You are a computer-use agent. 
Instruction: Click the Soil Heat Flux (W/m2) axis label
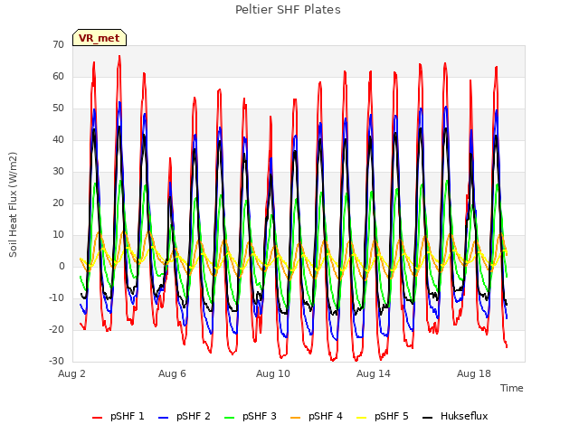coord(13,204)
